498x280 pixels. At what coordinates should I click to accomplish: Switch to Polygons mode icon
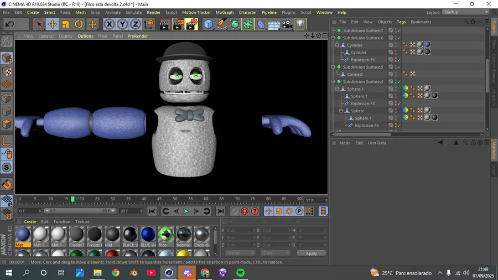(7, 124)
